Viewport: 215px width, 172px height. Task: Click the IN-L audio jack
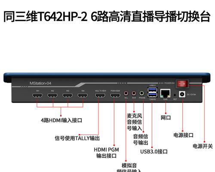pos(126,93)
